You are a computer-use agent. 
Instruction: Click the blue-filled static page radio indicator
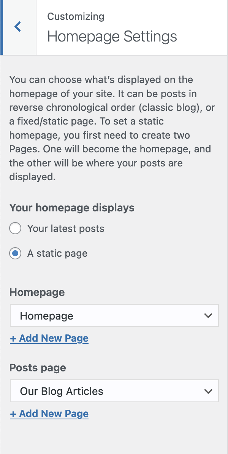coord(15,253)
